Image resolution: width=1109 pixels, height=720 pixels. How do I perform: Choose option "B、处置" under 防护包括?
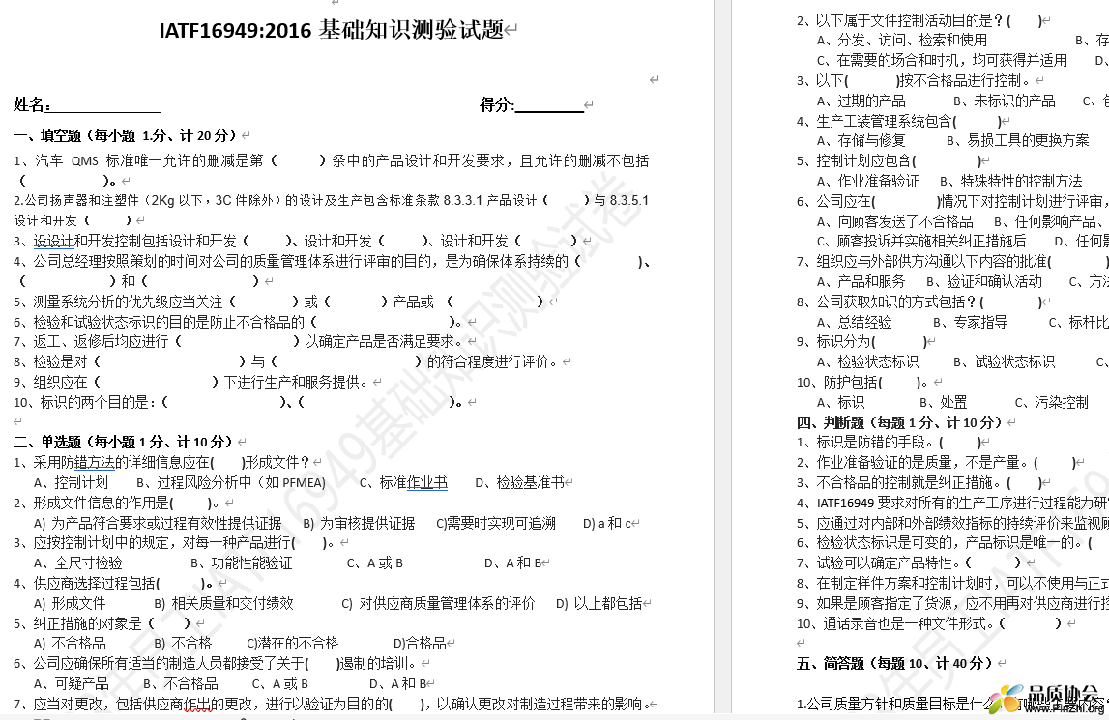click(x=944, y=403)
